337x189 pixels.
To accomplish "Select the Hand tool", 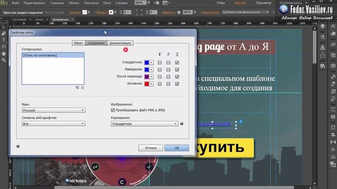I will pyautogui.click(x=4, y=54).
